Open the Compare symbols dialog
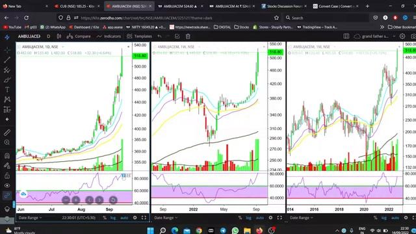 point(79,36)
